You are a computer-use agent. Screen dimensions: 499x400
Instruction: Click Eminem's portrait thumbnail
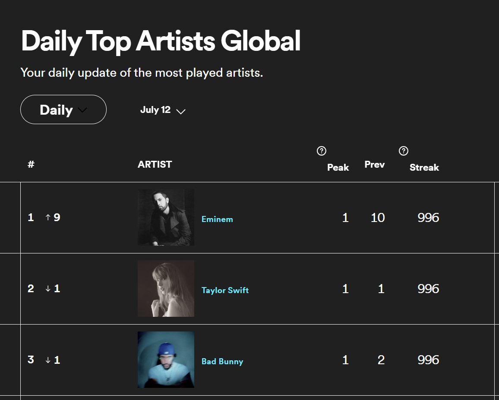tap(166, 217)
